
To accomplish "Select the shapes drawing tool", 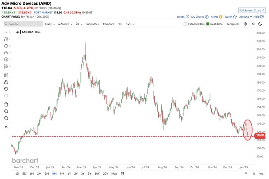I will [x=6, y=46].
